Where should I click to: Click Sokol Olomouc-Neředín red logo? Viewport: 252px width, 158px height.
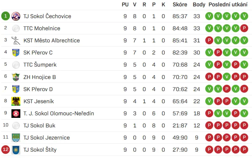[16, 113]
